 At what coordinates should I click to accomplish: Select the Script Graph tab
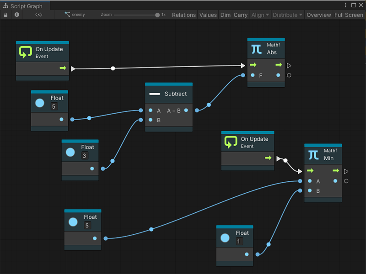tap(25, 6)
